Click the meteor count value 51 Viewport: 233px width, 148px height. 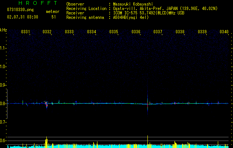tap(53, 17)
